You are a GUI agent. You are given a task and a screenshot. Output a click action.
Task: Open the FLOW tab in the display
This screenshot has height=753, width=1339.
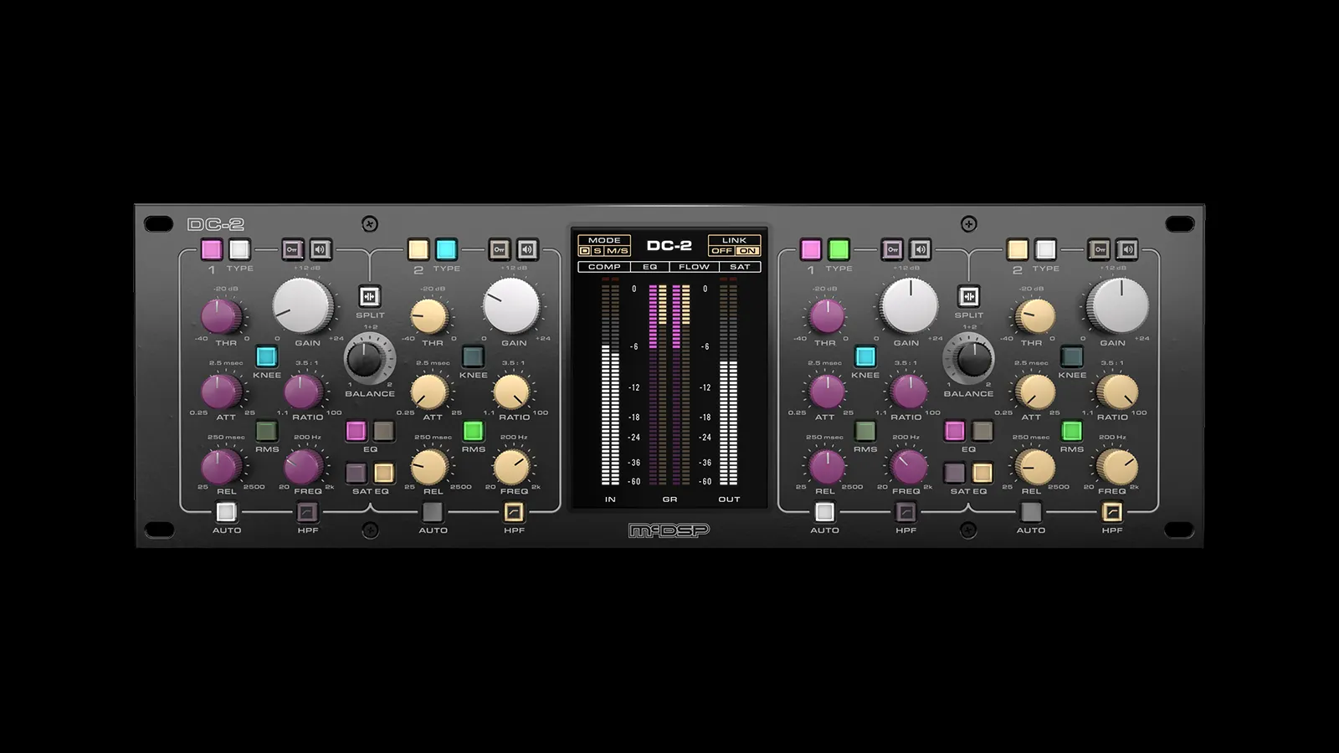click(x=694, y=267)
